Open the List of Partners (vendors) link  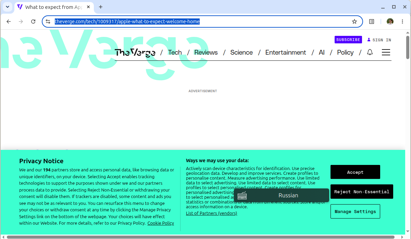click(x=211, y=213)
